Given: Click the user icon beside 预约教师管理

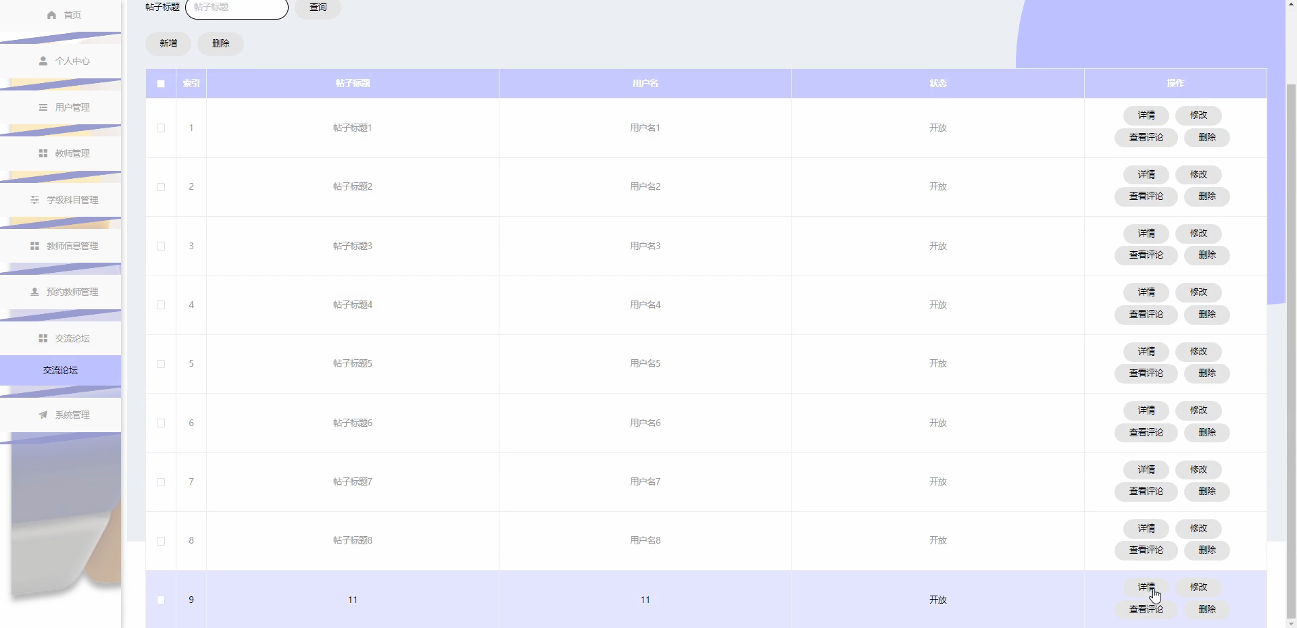Looking at the screenshot, I should pyautogui.click(x=34, y=292).
